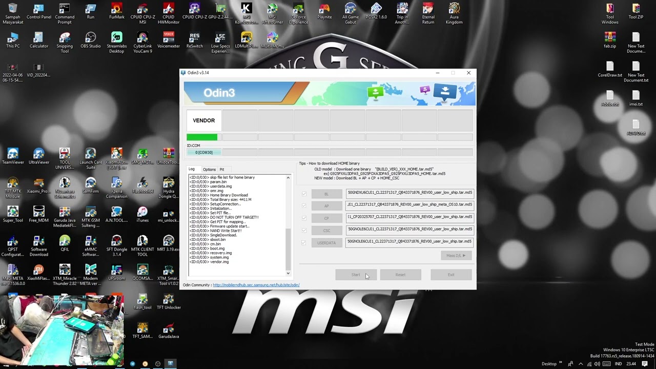This screenshot has height=369, width=656.
Task: Switch to the Options tab in Odin
Action: (x=209, y=169)
